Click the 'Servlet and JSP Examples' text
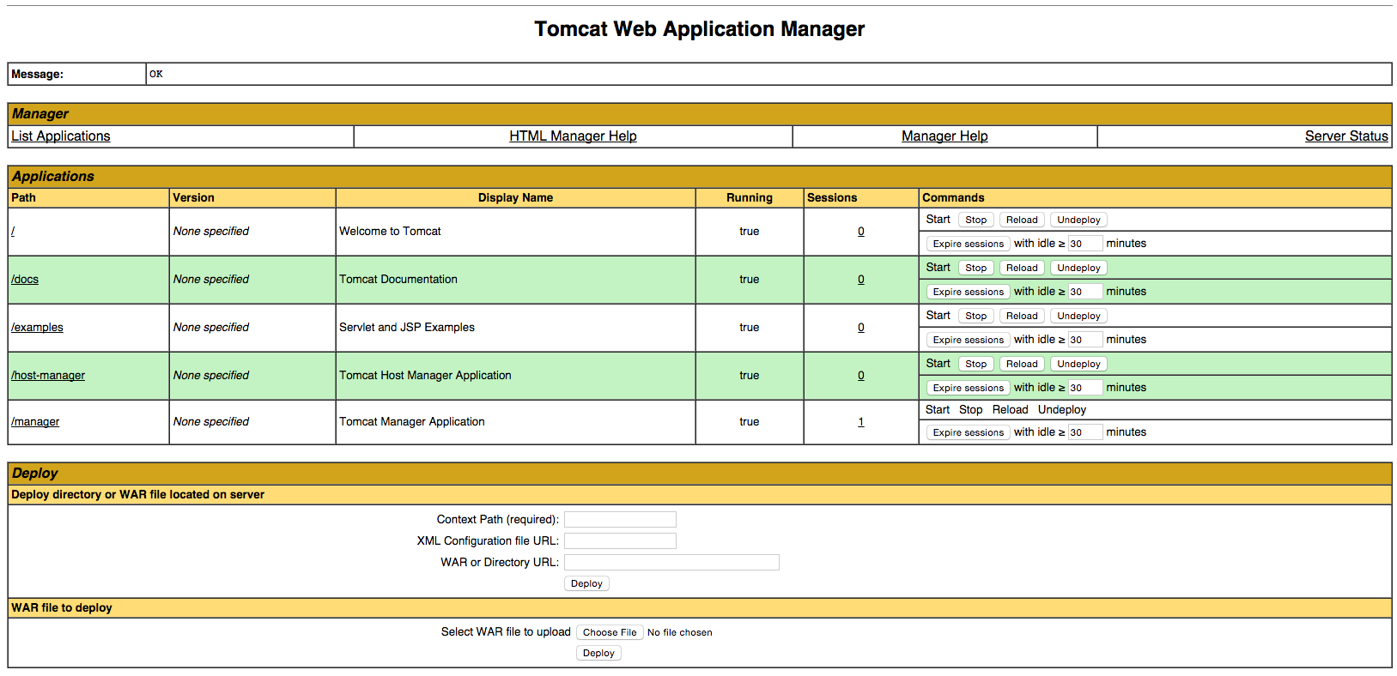 (407, 328)
